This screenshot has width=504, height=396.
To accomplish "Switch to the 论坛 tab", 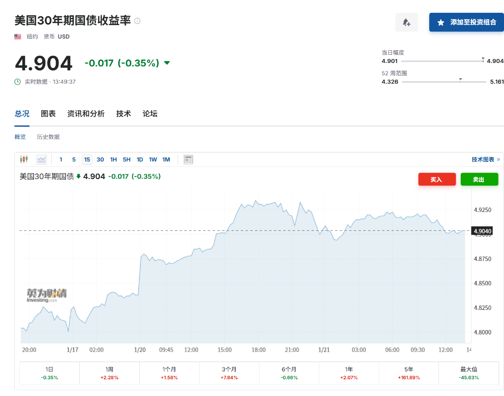I will 150,114.
